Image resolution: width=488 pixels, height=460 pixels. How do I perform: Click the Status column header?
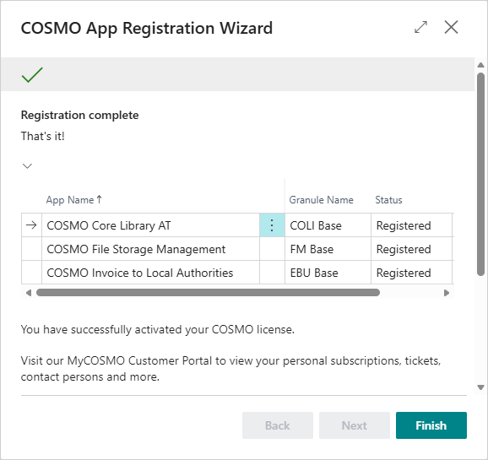click(x=388, y=200)
